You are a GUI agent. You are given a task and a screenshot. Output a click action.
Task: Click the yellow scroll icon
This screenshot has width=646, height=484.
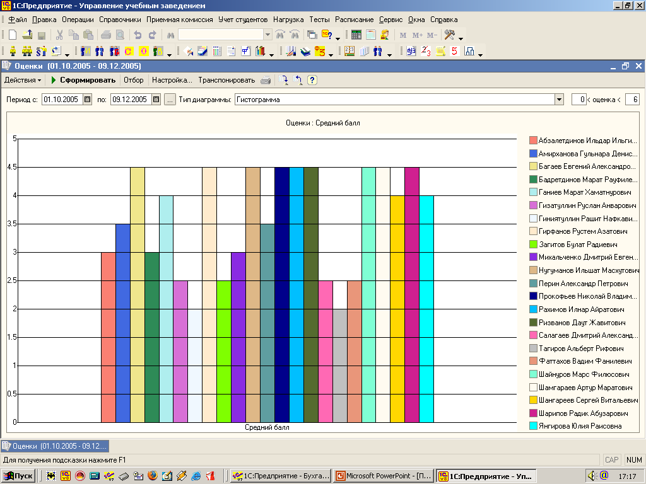tap(440, 52)
